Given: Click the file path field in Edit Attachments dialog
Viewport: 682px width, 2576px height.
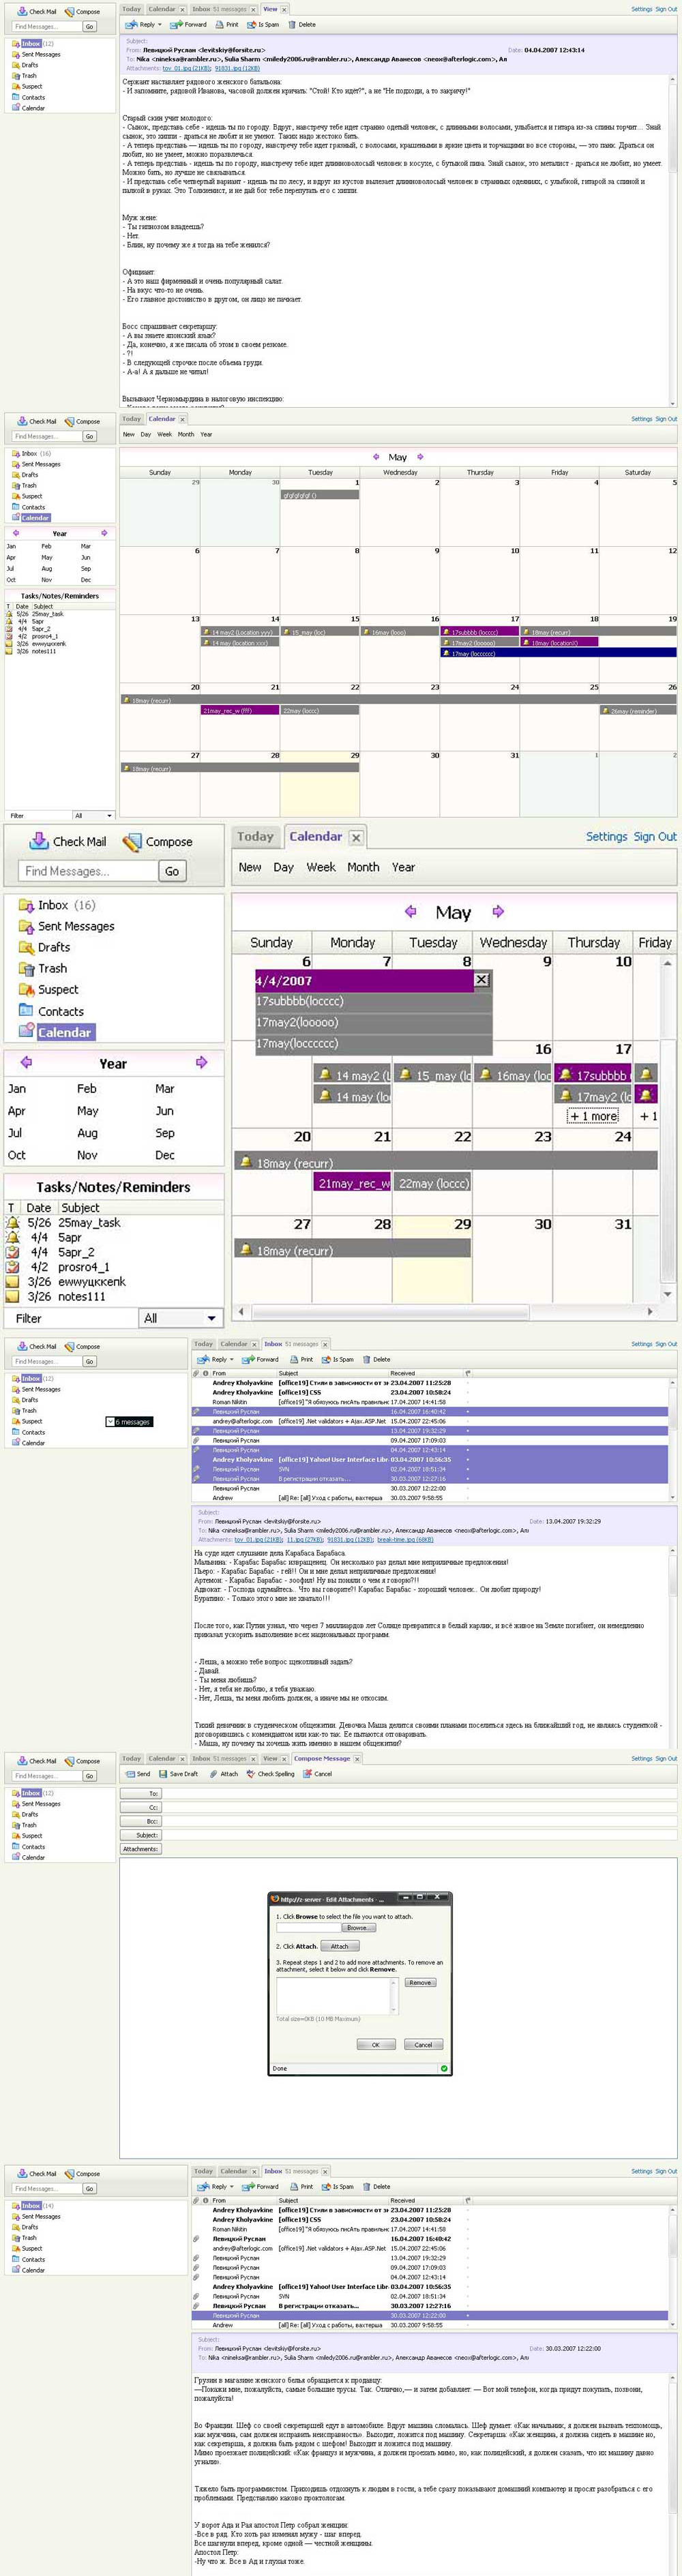Looking at the screenshot, I should (x=308, y=1927).
